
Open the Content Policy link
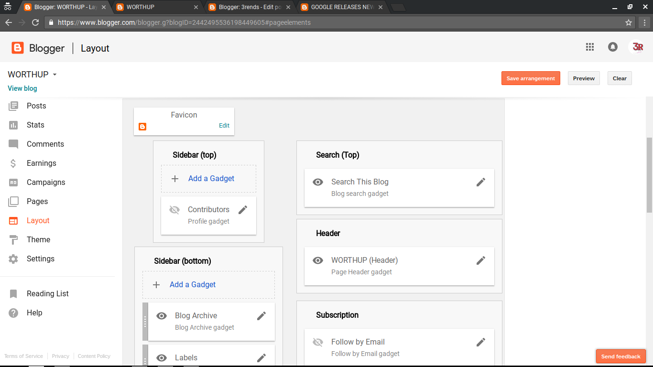tap(94, 356)
